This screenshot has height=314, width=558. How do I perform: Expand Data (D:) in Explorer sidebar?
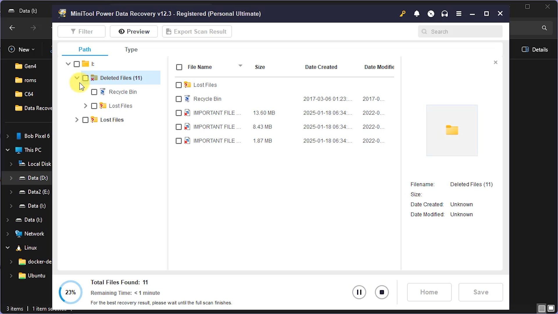click(11, 178)
